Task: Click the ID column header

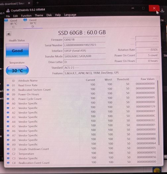Action: pyautogui.click(x=14, y=81)
